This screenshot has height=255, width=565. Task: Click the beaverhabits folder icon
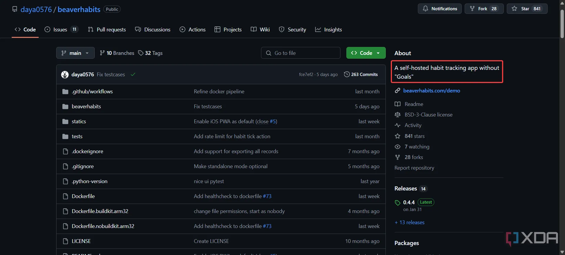tap(65, 107)
